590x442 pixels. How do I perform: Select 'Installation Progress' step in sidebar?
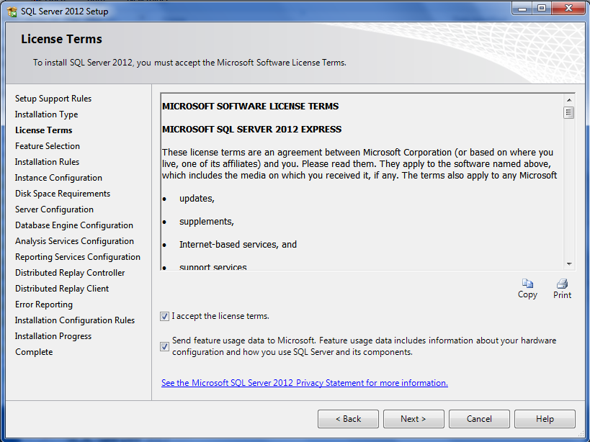click(x=53, y=336)
